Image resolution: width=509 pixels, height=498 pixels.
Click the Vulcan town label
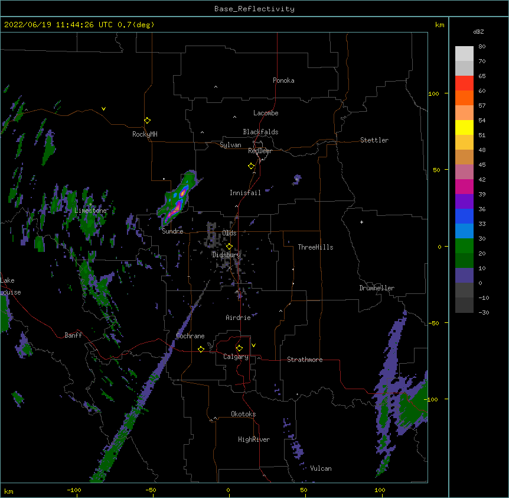[321, 468]
